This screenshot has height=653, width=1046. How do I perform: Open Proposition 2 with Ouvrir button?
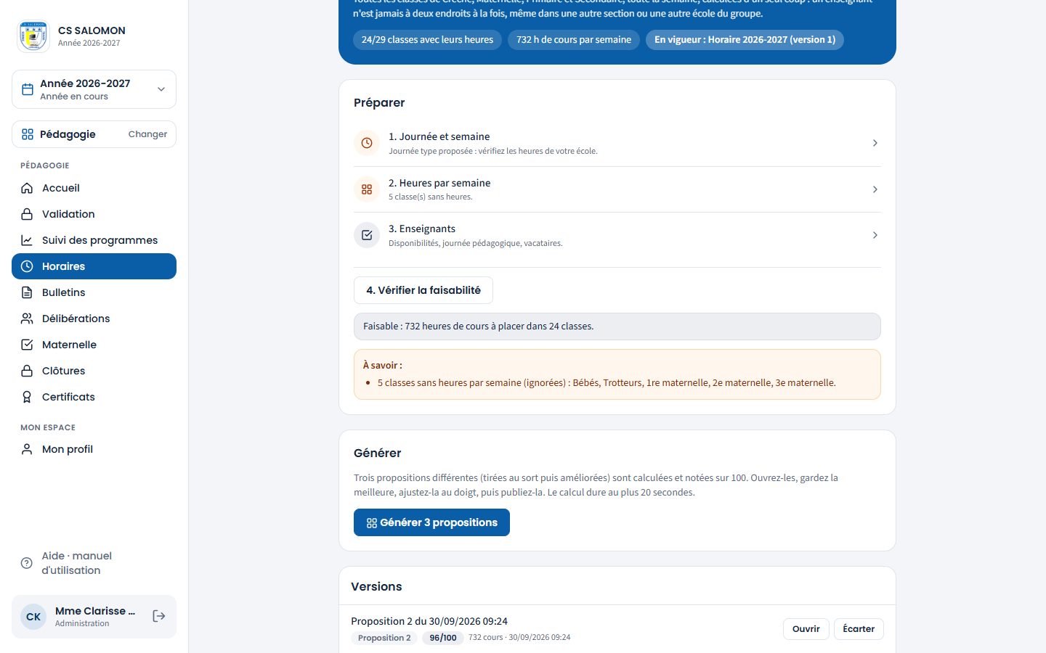coord(806,629)
